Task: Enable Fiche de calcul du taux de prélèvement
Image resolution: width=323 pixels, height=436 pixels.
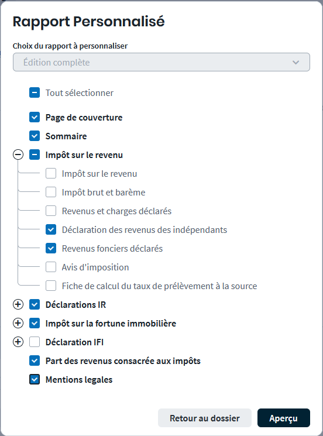Action: click(51, 286)
